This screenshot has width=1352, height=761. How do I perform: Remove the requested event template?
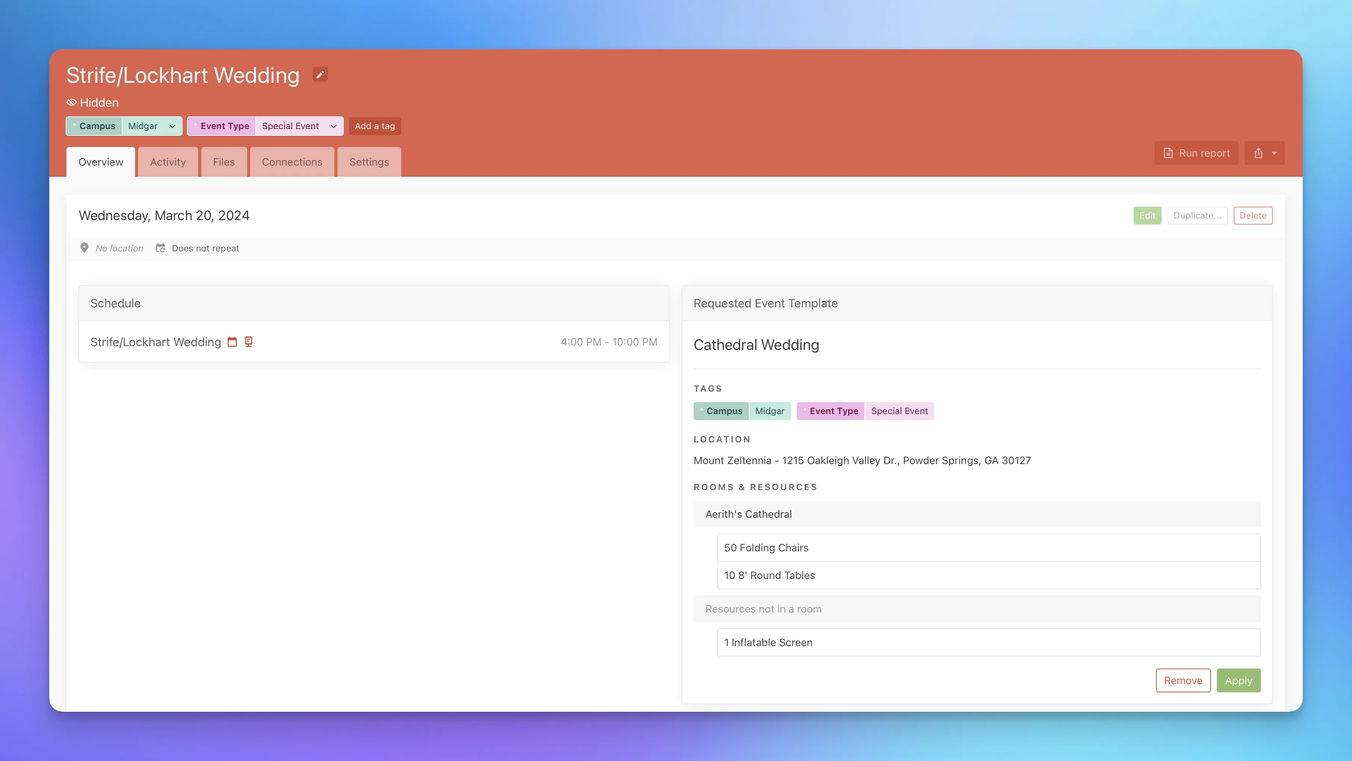click(1183, 680)
